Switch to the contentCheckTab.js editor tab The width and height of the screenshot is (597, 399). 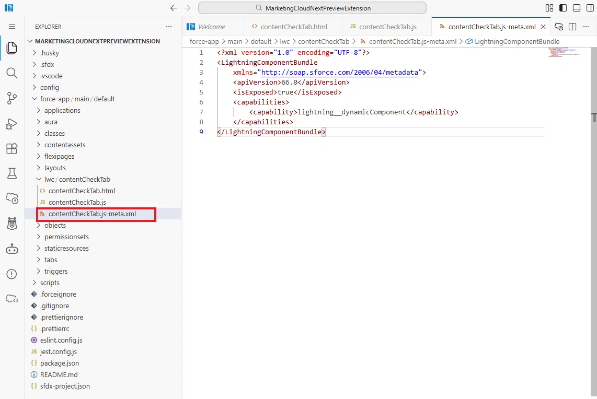(387, 27)
